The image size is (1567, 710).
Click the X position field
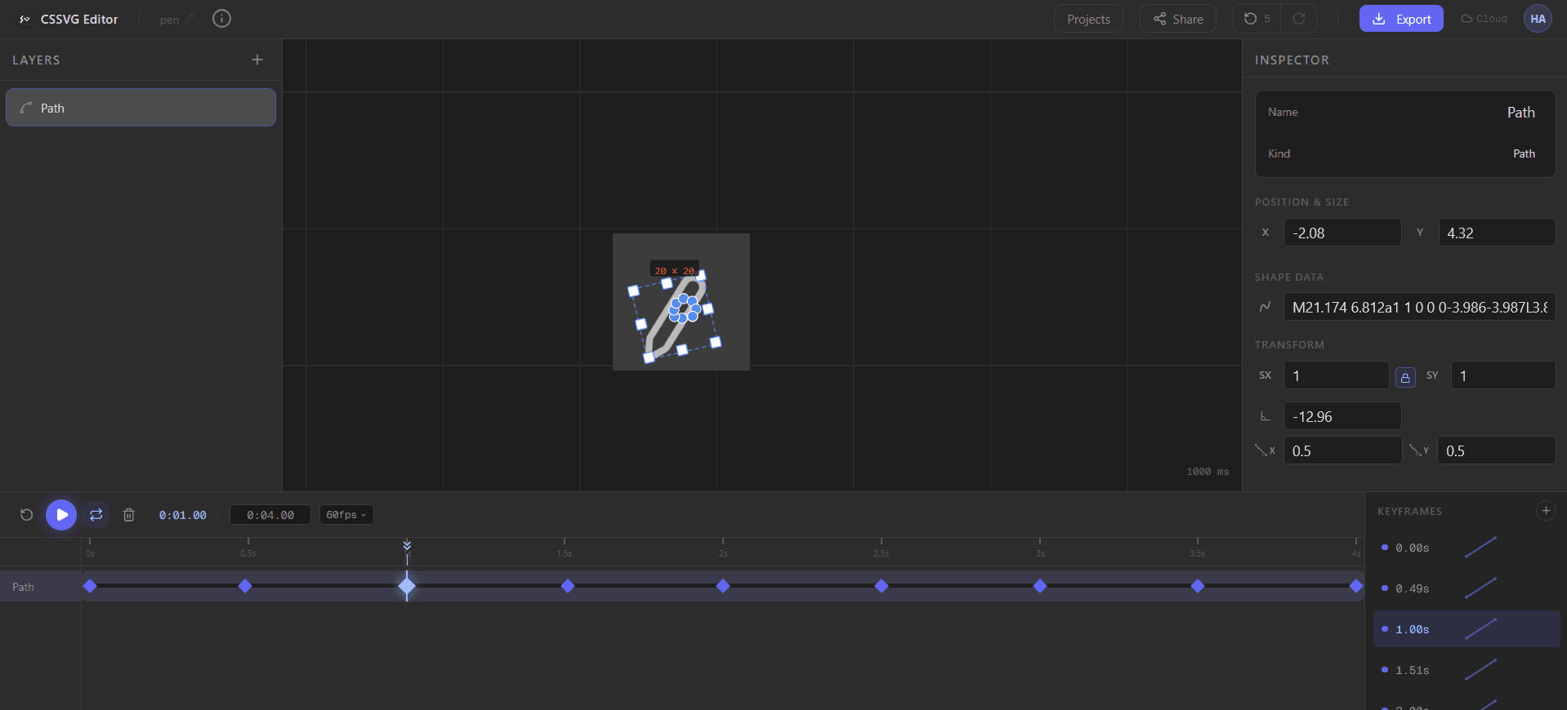[1342, 233]
